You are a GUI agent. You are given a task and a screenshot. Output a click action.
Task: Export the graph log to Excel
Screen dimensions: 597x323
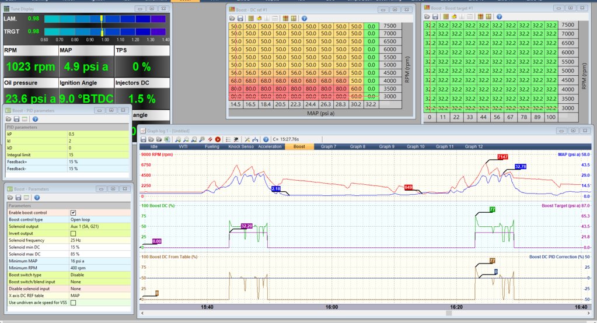[x=167, y=139]
